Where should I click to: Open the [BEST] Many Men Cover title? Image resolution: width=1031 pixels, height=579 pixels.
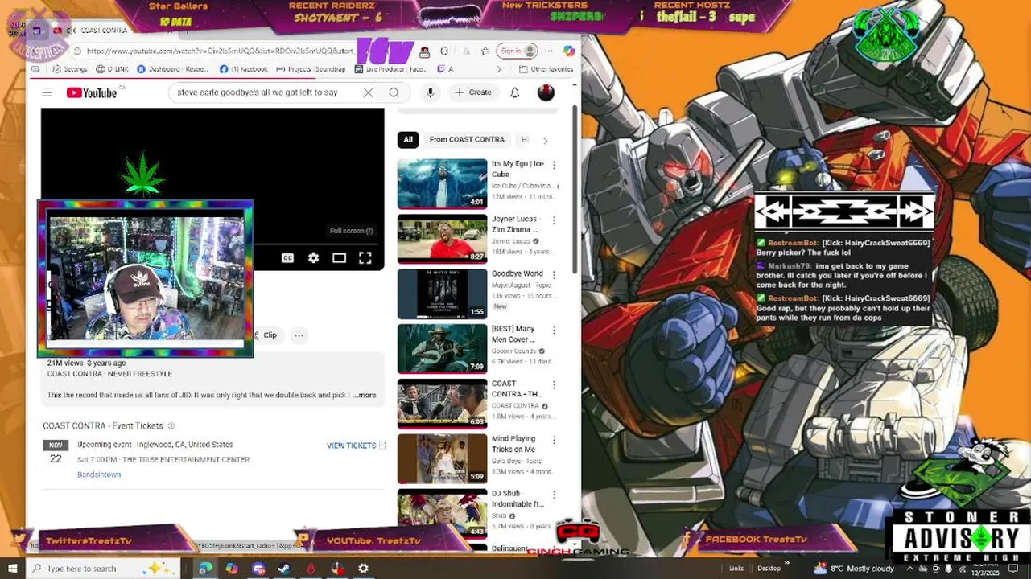513,334
